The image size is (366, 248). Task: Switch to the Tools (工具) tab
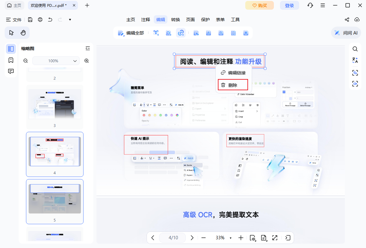click(235, 20)
